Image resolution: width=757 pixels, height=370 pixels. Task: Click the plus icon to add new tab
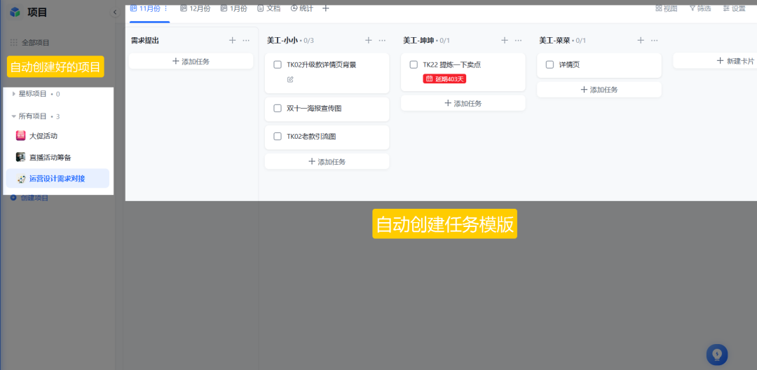(325, 8)
